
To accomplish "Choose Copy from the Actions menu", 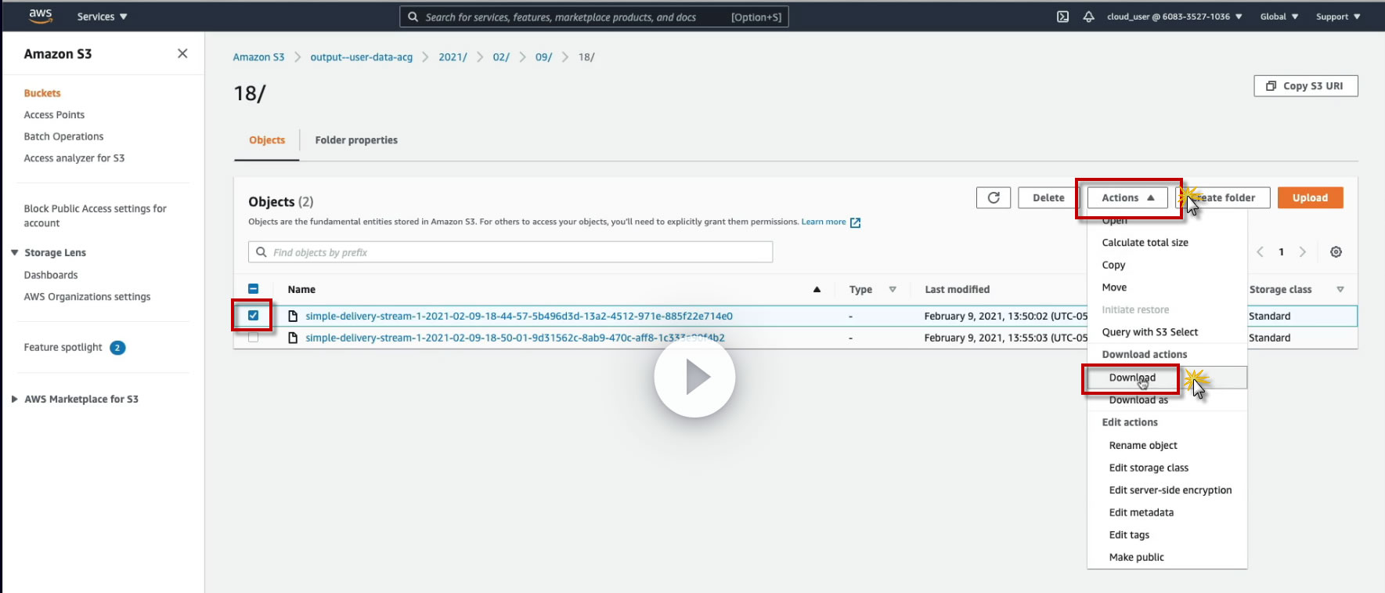I will [1113, 265].
